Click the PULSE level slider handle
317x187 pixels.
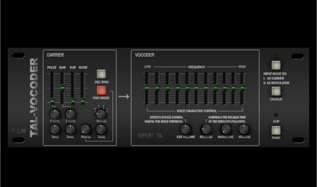(52, 101)
